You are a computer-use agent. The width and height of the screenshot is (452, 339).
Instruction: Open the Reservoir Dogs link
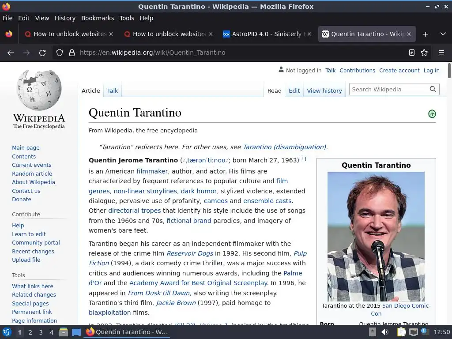190,253
